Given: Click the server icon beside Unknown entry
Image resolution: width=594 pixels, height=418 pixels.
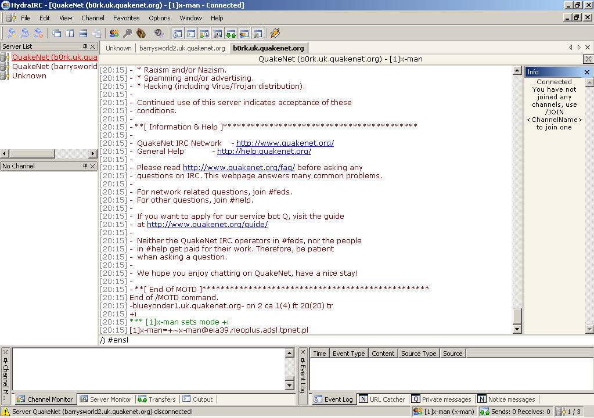Looking at the screenshot, I should 5,75.
